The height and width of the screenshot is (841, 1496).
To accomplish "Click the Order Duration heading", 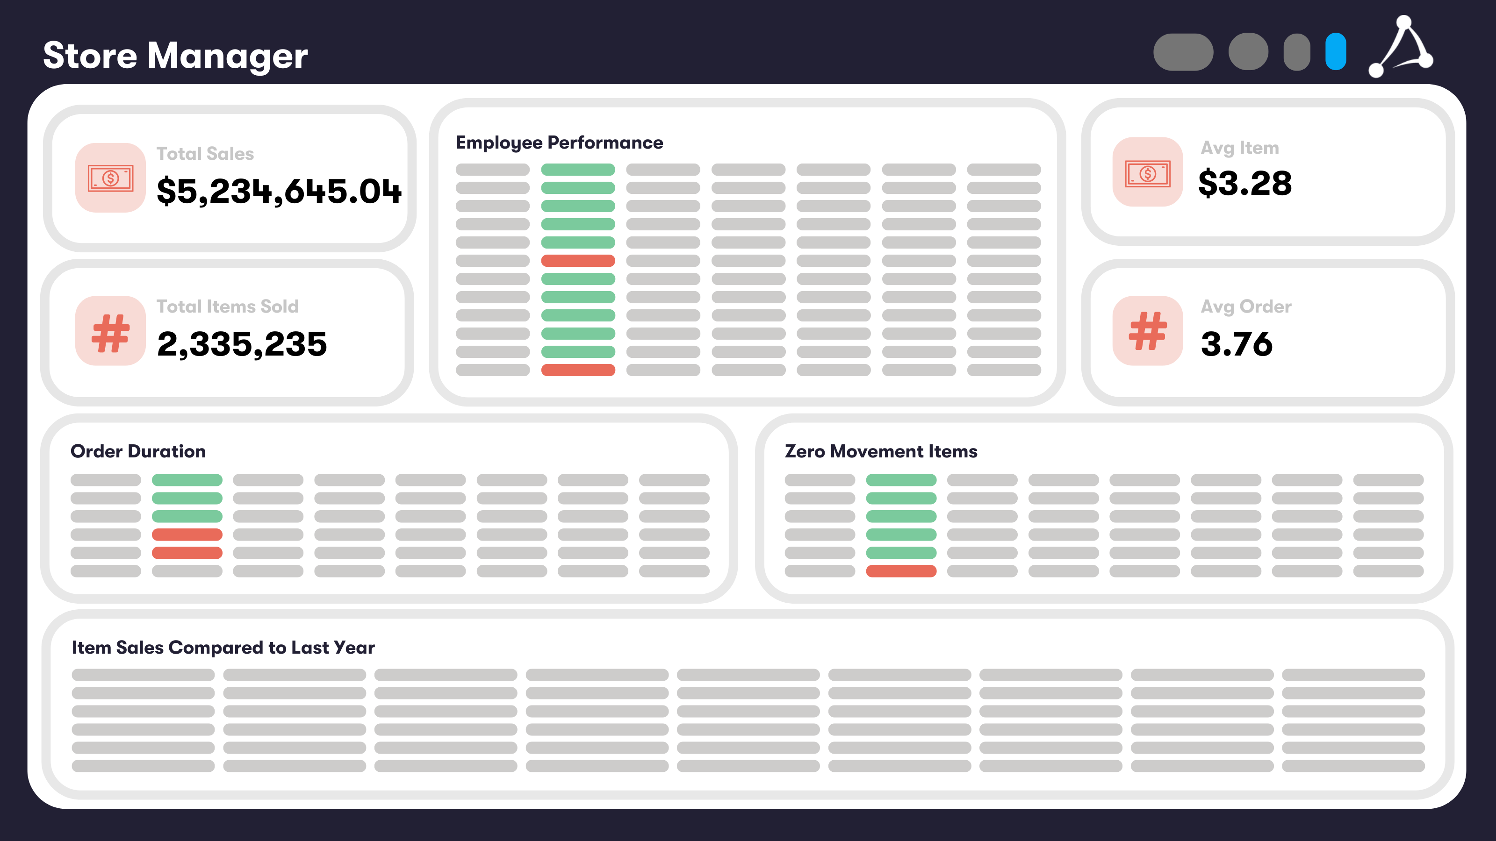I will tap(138, 451).
